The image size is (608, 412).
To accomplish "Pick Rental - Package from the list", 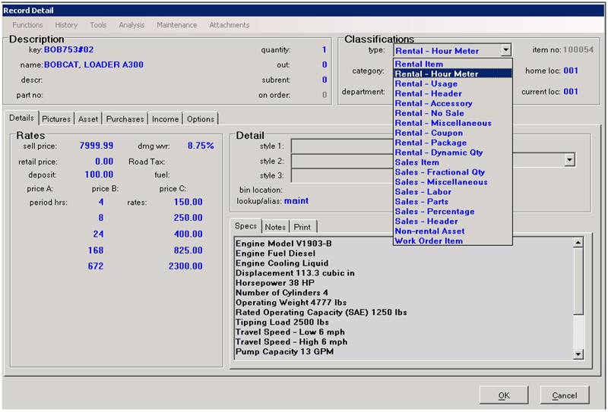I will [452, 143].
